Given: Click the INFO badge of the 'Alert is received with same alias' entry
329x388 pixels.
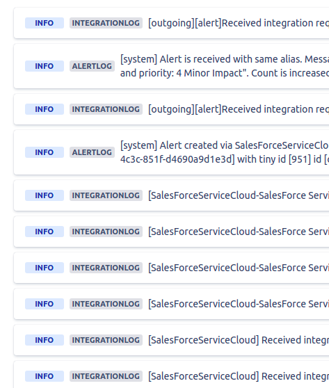Looking at the screenshot, I should 45,66.
